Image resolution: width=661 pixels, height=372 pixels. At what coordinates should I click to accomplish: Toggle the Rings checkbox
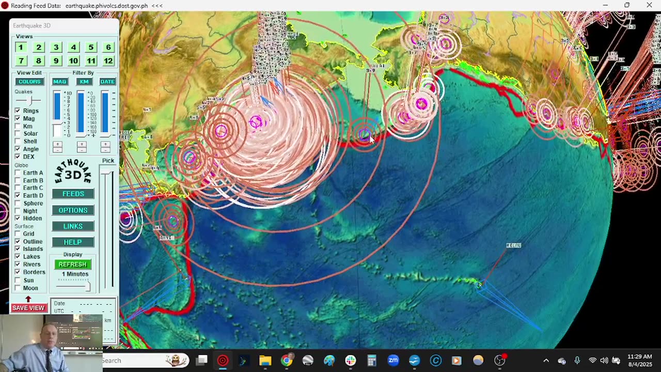click(18, 111)
